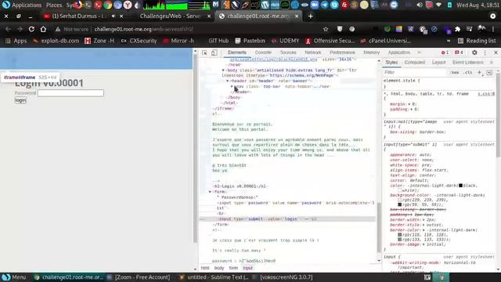Open the FileZilla icon in top panel
Image resolution: width=501 pixels, height=282 pixels.
344,5
